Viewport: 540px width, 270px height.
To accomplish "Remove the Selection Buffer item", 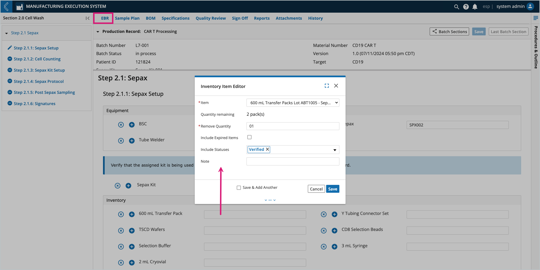I will pyautogui.click(x=121, y=247).
